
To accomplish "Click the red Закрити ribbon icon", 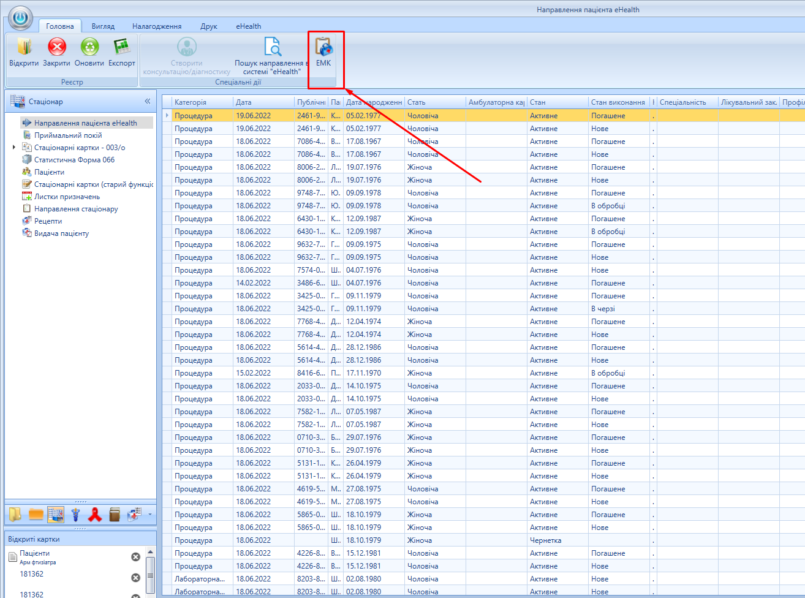I will [x=56, y=47].
